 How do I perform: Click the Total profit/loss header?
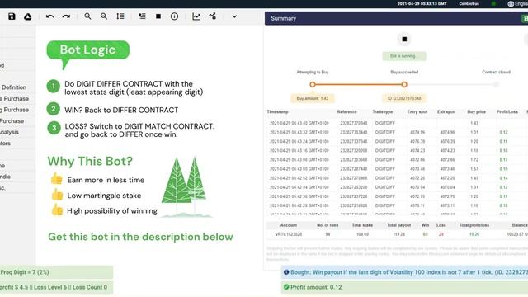[474, 225]
